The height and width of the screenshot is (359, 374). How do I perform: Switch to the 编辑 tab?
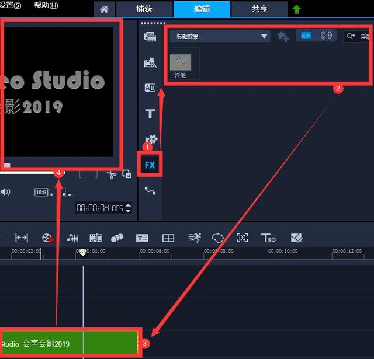tap(202, 9)
